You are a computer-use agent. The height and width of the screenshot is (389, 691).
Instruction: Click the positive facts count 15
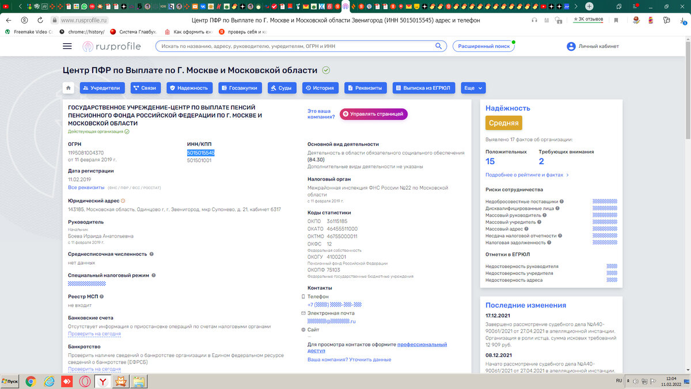coord(490,161)
